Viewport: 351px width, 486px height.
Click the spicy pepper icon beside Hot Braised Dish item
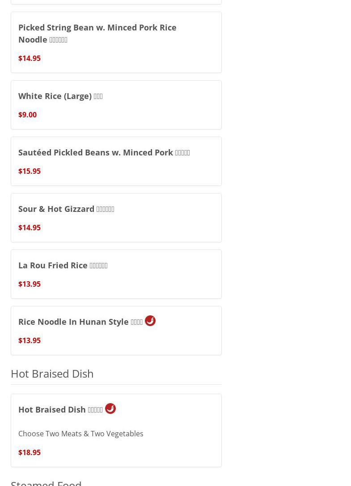[110, 409]
